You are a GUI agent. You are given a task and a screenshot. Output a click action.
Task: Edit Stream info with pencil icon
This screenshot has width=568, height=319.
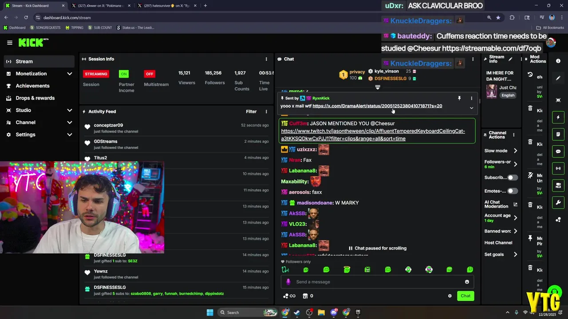pos(510,59)
